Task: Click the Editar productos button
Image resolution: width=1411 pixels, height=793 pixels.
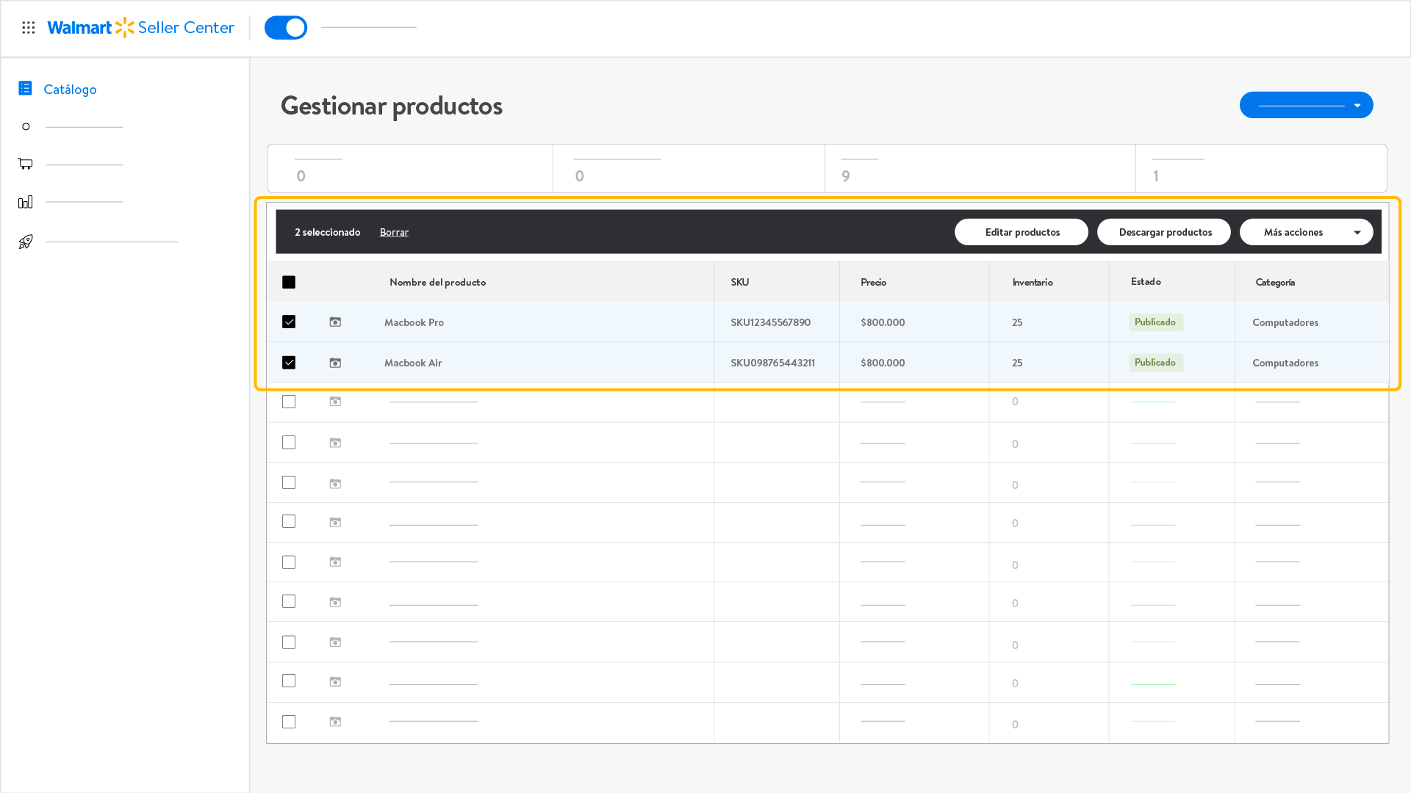Action: click(1022, 232)
